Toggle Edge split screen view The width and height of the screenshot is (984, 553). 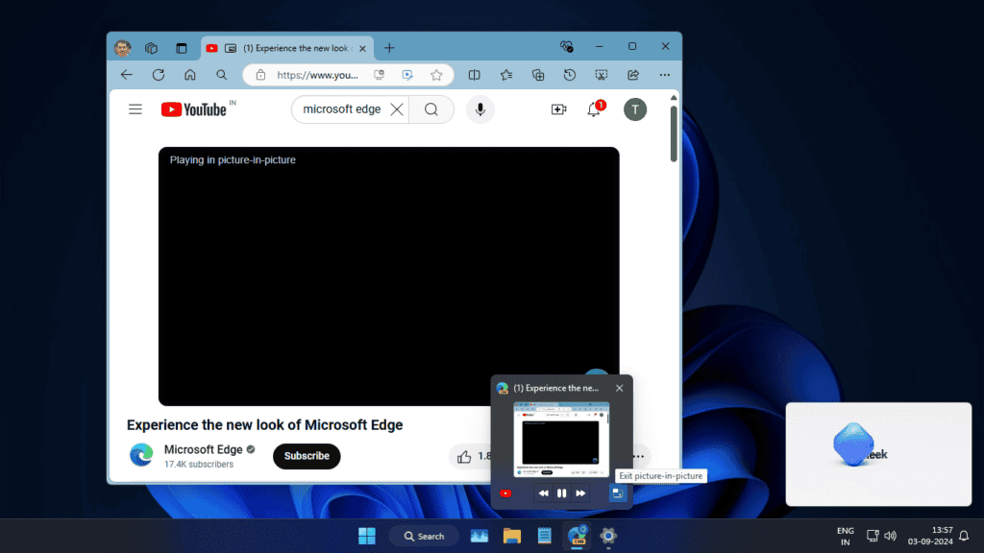(x=474, y=75)
